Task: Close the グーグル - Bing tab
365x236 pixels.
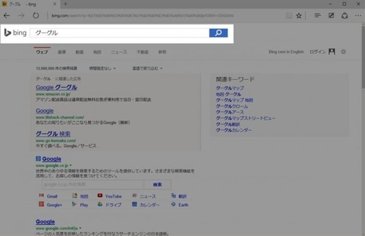Action: point(55,4)
